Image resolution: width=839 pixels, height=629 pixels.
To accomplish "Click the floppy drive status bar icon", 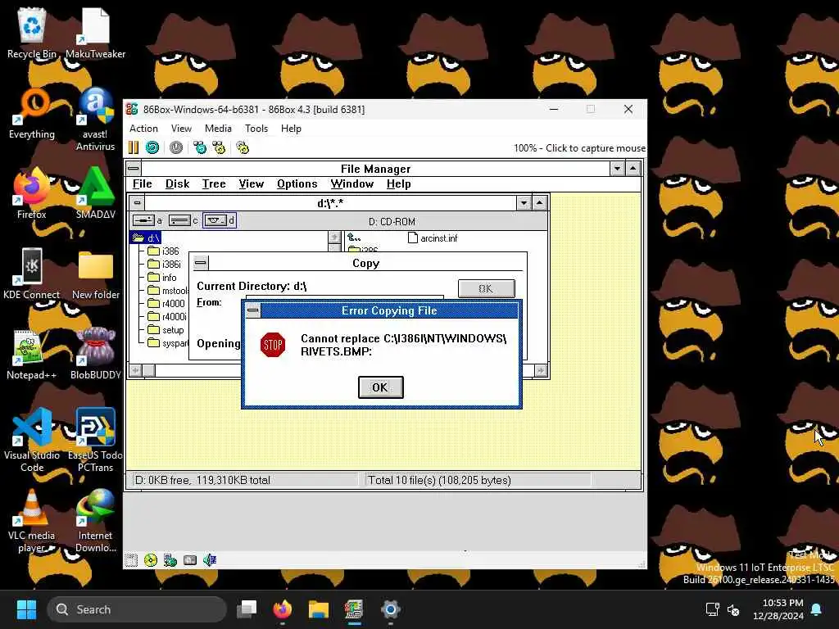I will pos(131,560).
